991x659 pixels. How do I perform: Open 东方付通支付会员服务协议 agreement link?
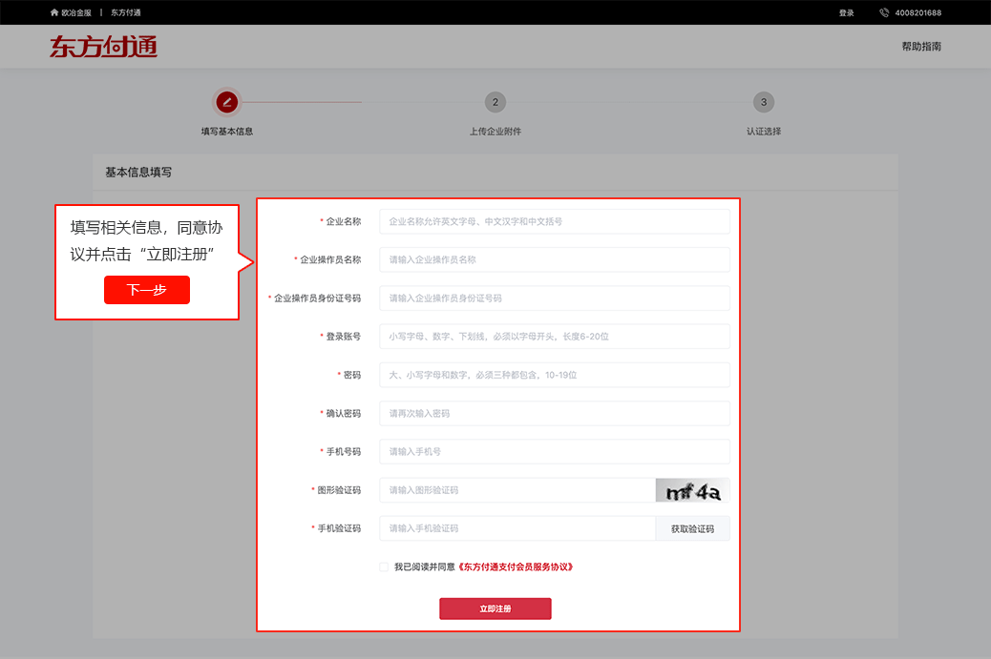[516, 566]
